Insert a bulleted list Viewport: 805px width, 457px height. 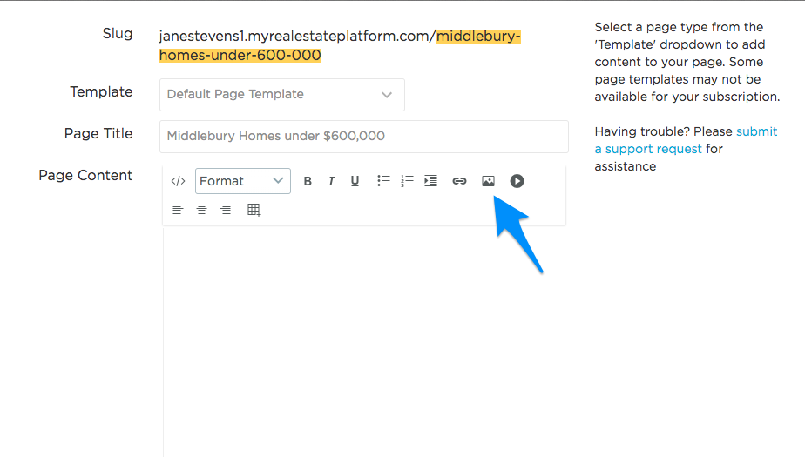(383, 181)
